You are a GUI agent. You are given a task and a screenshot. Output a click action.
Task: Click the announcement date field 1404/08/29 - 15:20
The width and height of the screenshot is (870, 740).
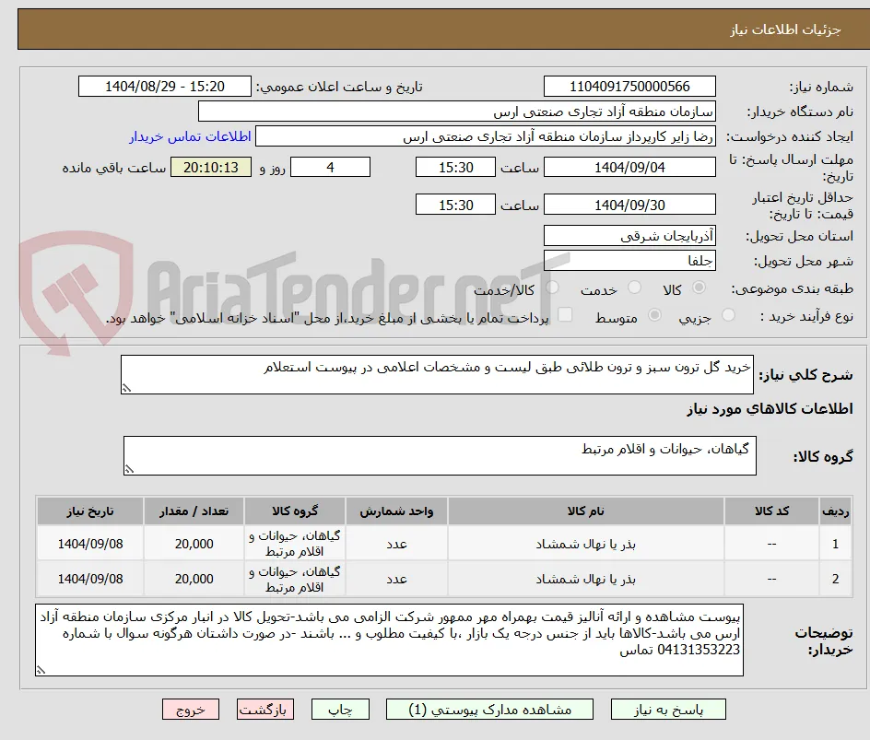(x=165, y=87)
